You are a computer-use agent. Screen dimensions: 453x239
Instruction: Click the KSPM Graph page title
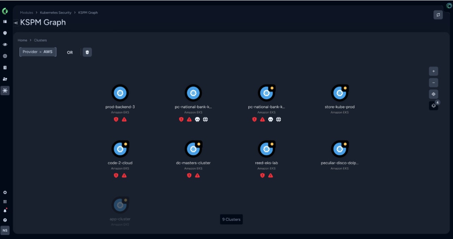pos(43,23)
